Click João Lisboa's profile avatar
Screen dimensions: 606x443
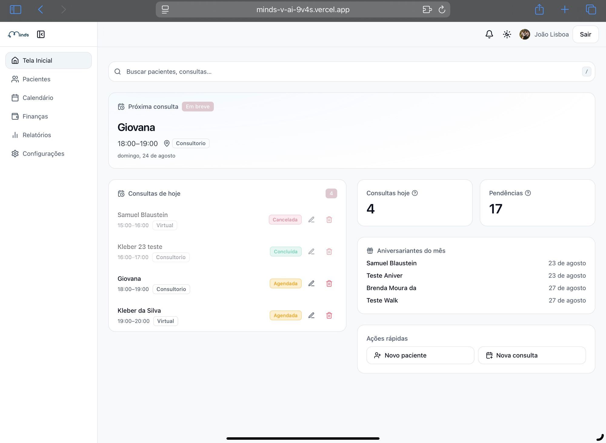pyautogui.click(x=524, y=34)
